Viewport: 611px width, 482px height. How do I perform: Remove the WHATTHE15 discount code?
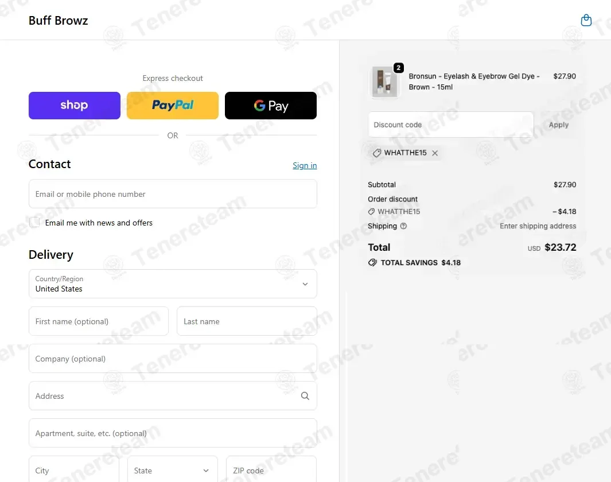tap(435, 153)
